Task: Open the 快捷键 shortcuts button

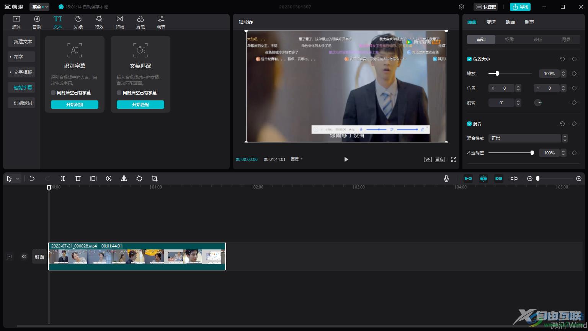Action: (486, 7)
